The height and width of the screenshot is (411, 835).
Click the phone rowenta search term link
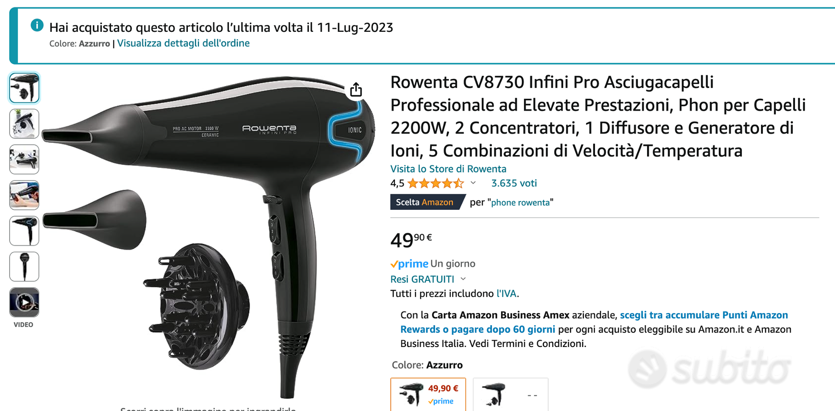(x=520, y=202)
